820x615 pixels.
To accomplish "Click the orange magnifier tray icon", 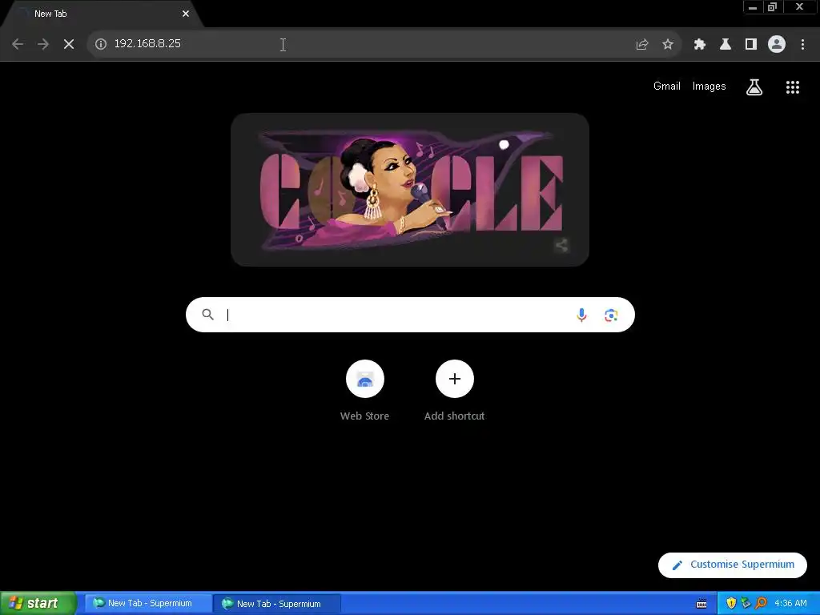I will point(761,604).
